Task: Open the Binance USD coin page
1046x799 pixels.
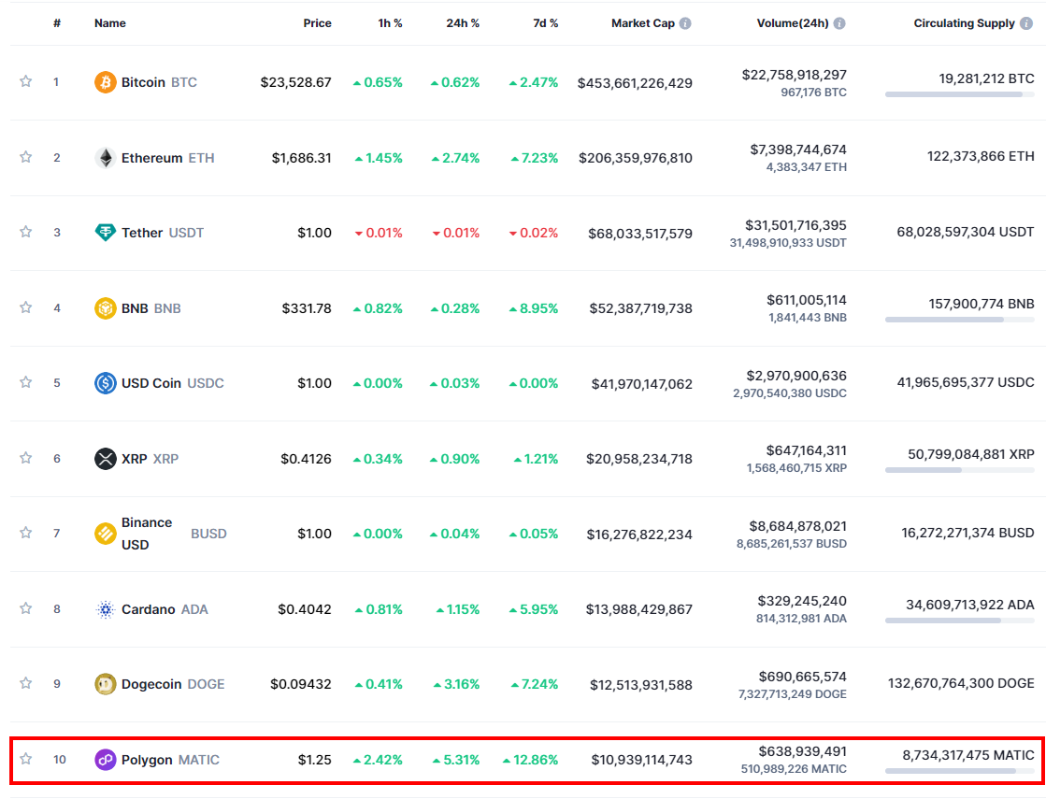Action: pyautogui.click(x=147, y=534)
